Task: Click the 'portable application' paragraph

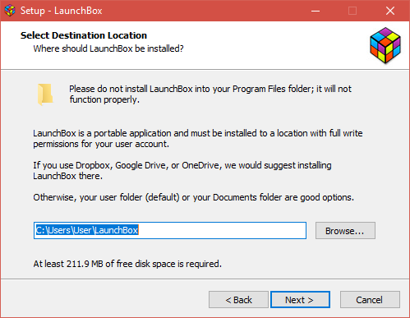Action: [x=198, y=139]
